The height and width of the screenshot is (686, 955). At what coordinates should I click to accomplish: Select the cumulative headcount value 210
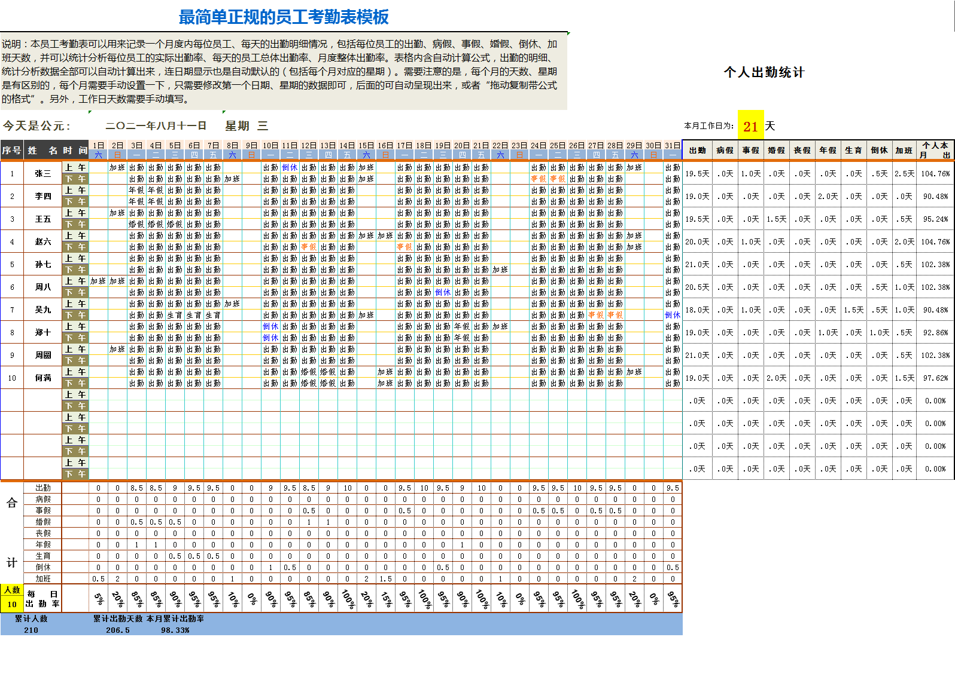31,630
